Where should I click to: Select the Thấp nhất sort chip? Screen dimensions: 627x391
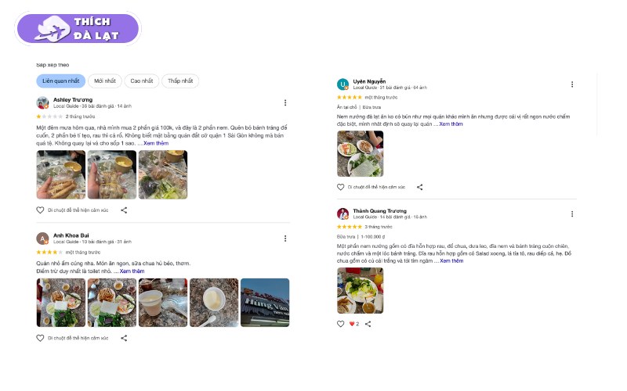(x=180, y=81)
